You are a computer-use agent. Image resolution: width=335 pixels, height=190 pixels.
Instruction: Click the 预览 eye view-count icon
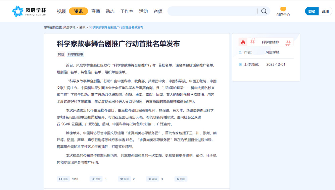click(x=63, y=179)
